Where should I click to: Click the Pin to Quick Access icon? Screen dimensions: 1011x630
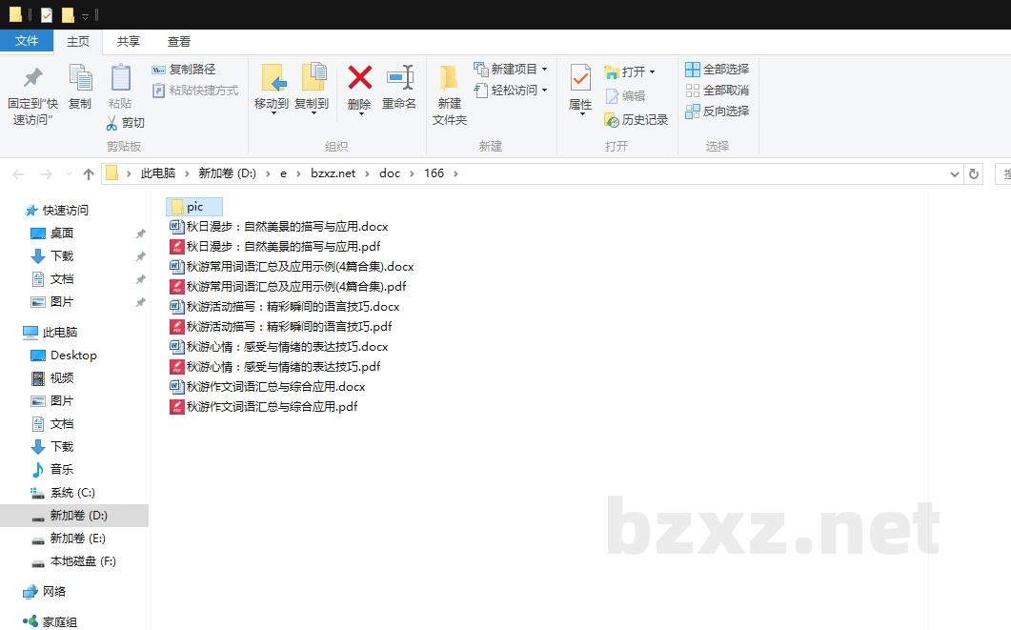[x=32, y=78]
